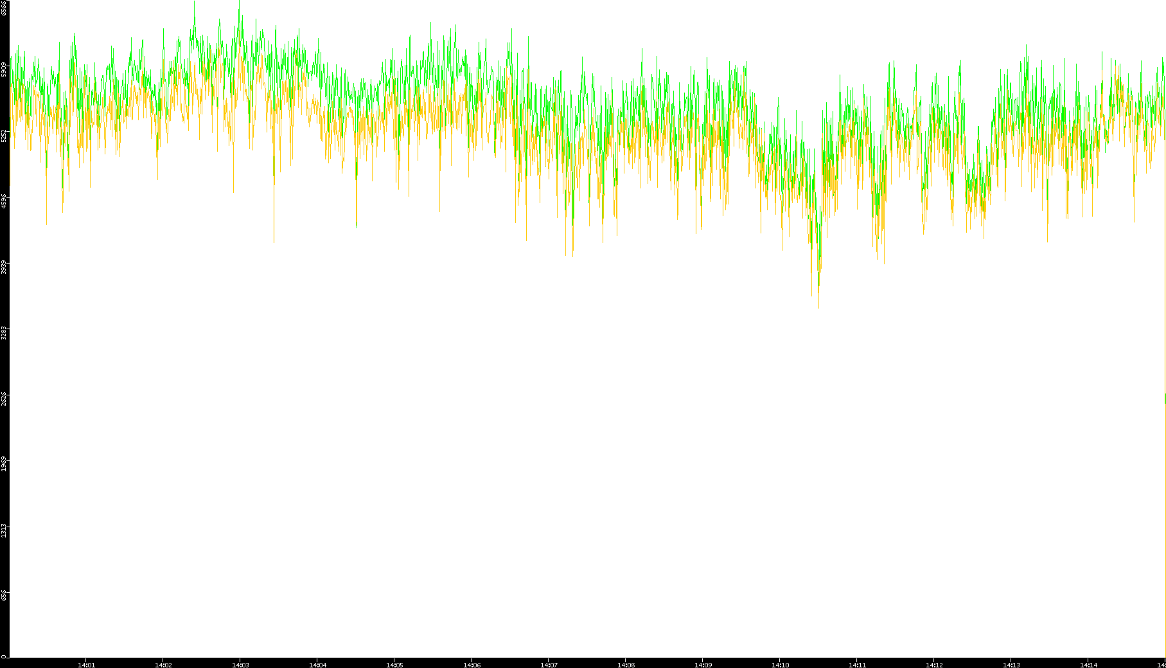Click the 14:09 time axis label

[703, 665]
